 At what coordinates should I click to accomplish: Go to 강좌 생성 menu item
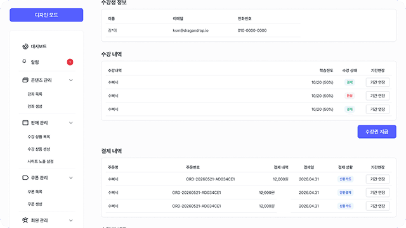tap(35, 106)
